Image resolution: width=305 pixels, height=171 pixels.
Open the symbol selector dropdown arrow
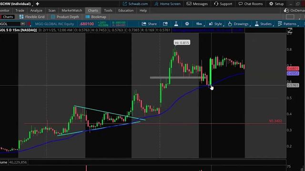23,24
